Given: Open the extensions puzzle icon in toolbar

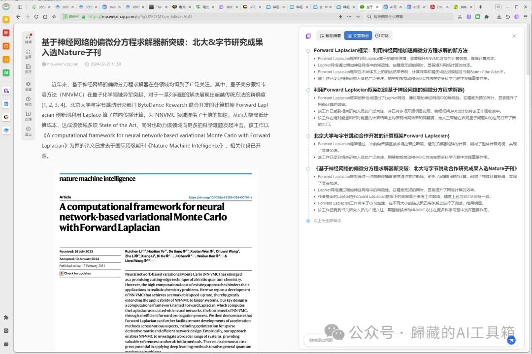Looking at the screenshot, I should 487,17.
